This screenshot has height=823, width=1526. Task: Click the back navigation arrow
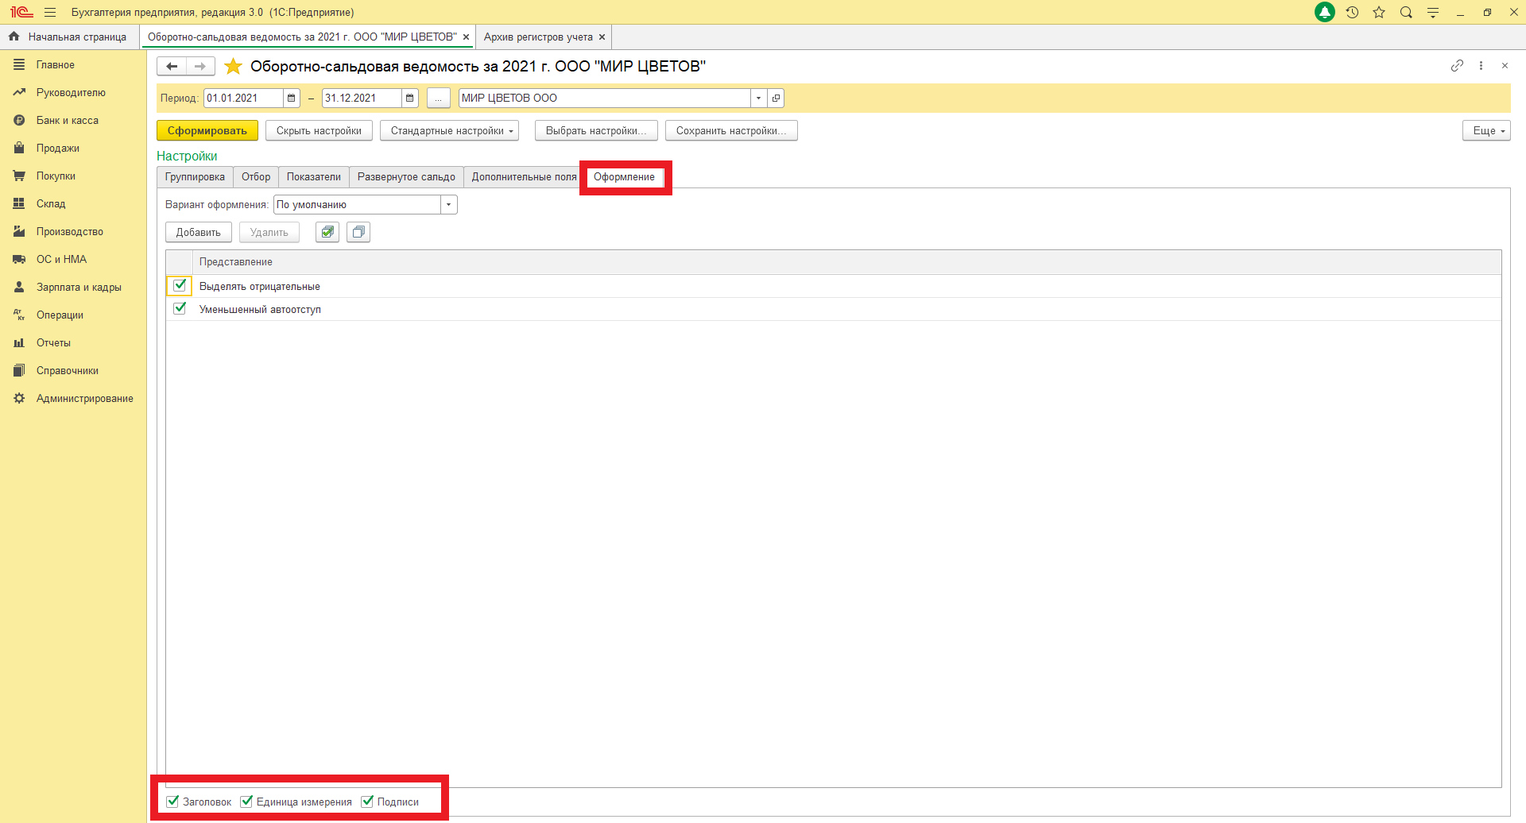point(172,67)
